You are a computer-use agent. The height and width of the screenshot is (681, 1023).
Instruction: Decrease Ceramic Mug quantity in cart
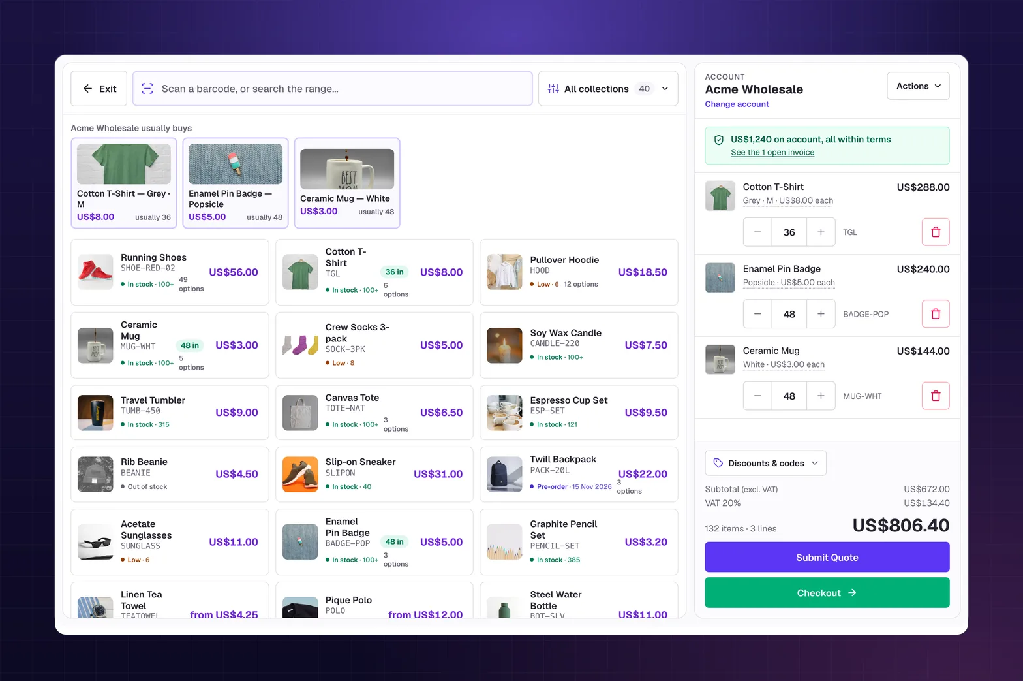[x=757, y=396]
